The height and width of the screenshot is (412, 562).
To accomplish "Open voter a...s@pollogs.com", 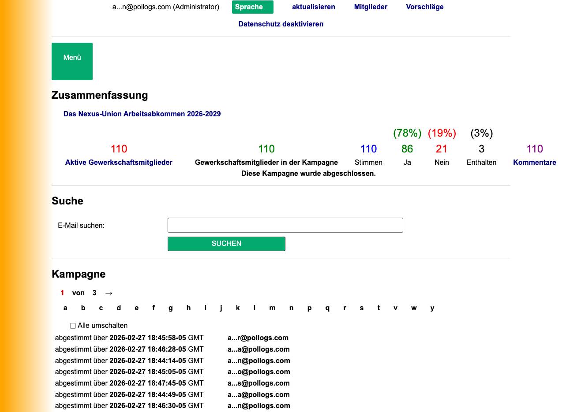I will [258, 383].
